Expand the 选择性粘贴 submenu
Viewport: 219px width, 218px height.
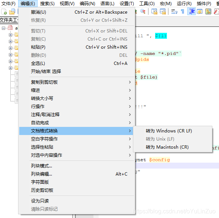pos(76,147)
